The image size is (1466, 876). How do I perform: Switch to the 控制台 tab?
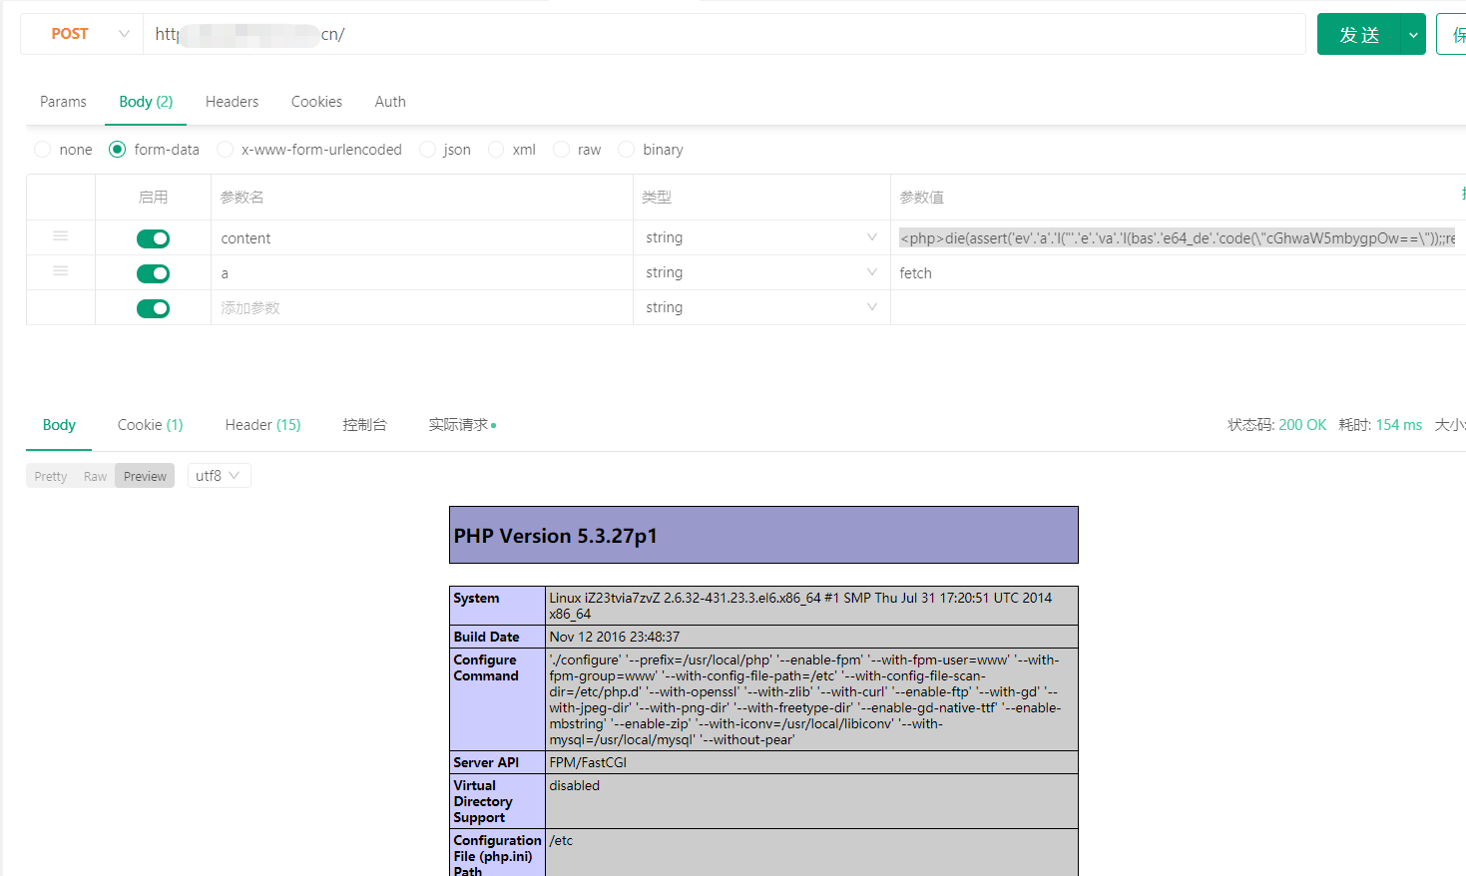(364, 425)
